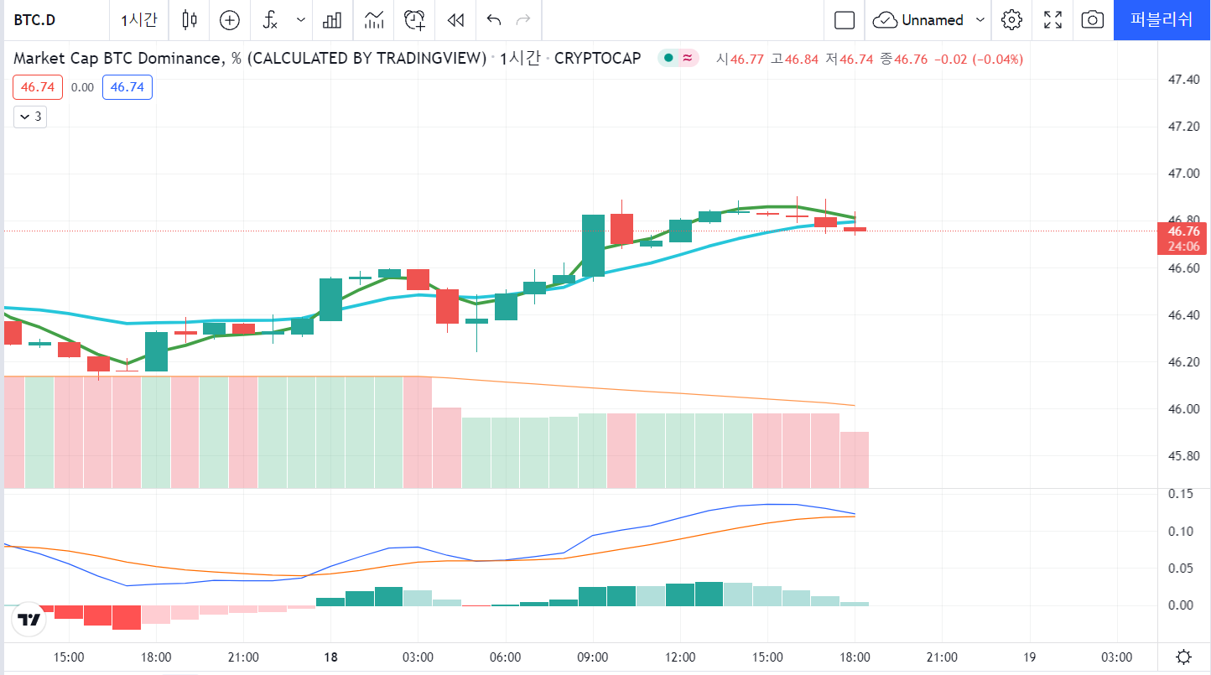Open the chevron dropdown next to fx
1211x675 pixels.
coord(299,20)
